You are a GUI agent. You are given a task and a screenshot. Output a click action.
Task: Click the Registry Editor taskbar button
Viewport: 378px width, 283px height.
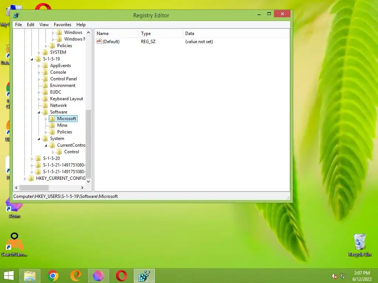coord(144,276)
